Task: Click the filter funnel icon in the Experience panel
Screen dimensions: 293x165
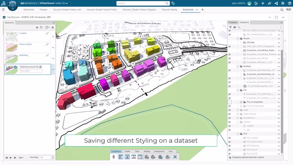Action: pos(230,27)
